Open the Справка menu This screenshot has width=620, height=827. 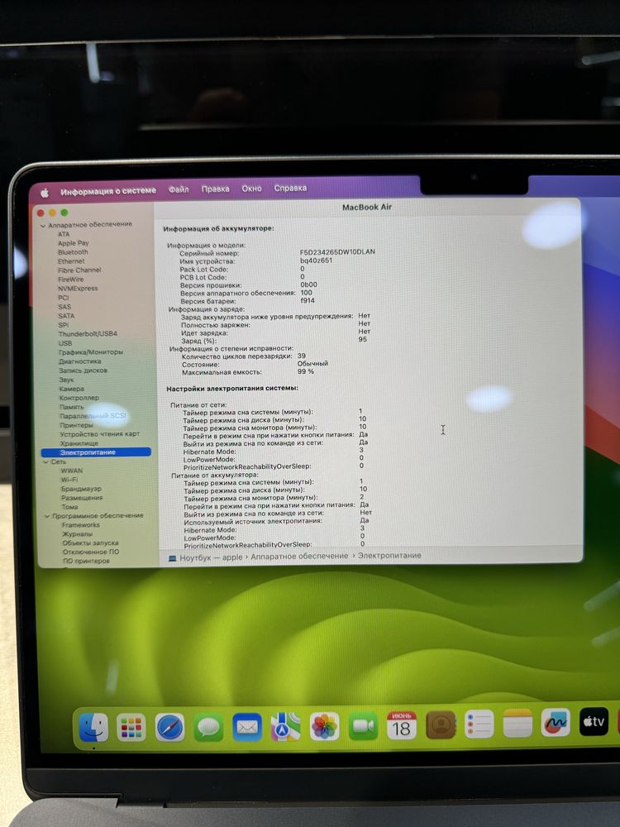[x=290, y=188]
